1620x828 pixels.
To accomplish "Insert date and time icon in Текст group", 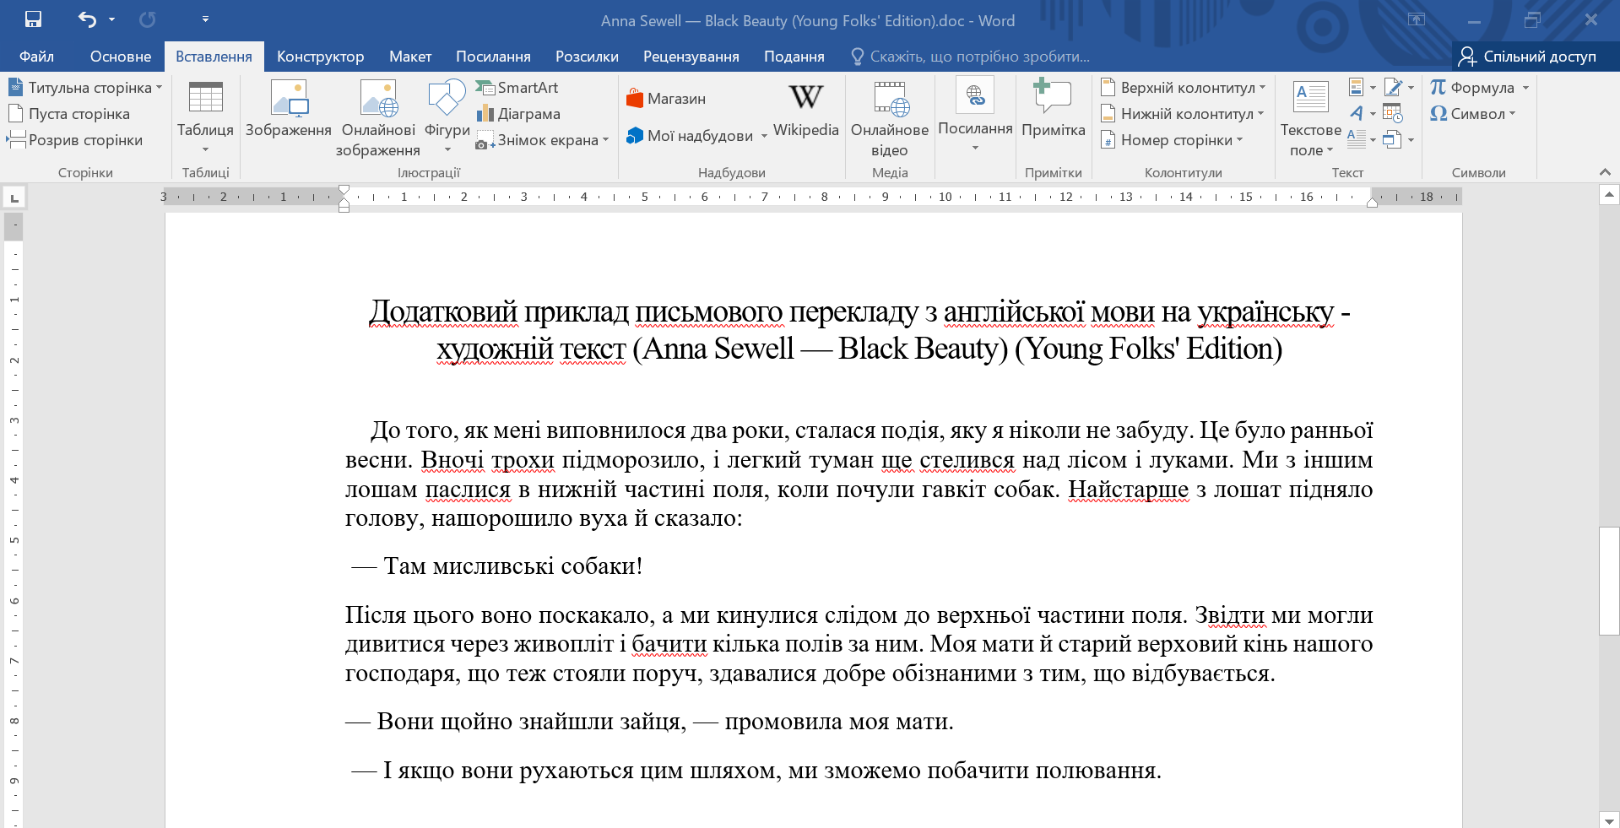I will tap(1393, 114).
